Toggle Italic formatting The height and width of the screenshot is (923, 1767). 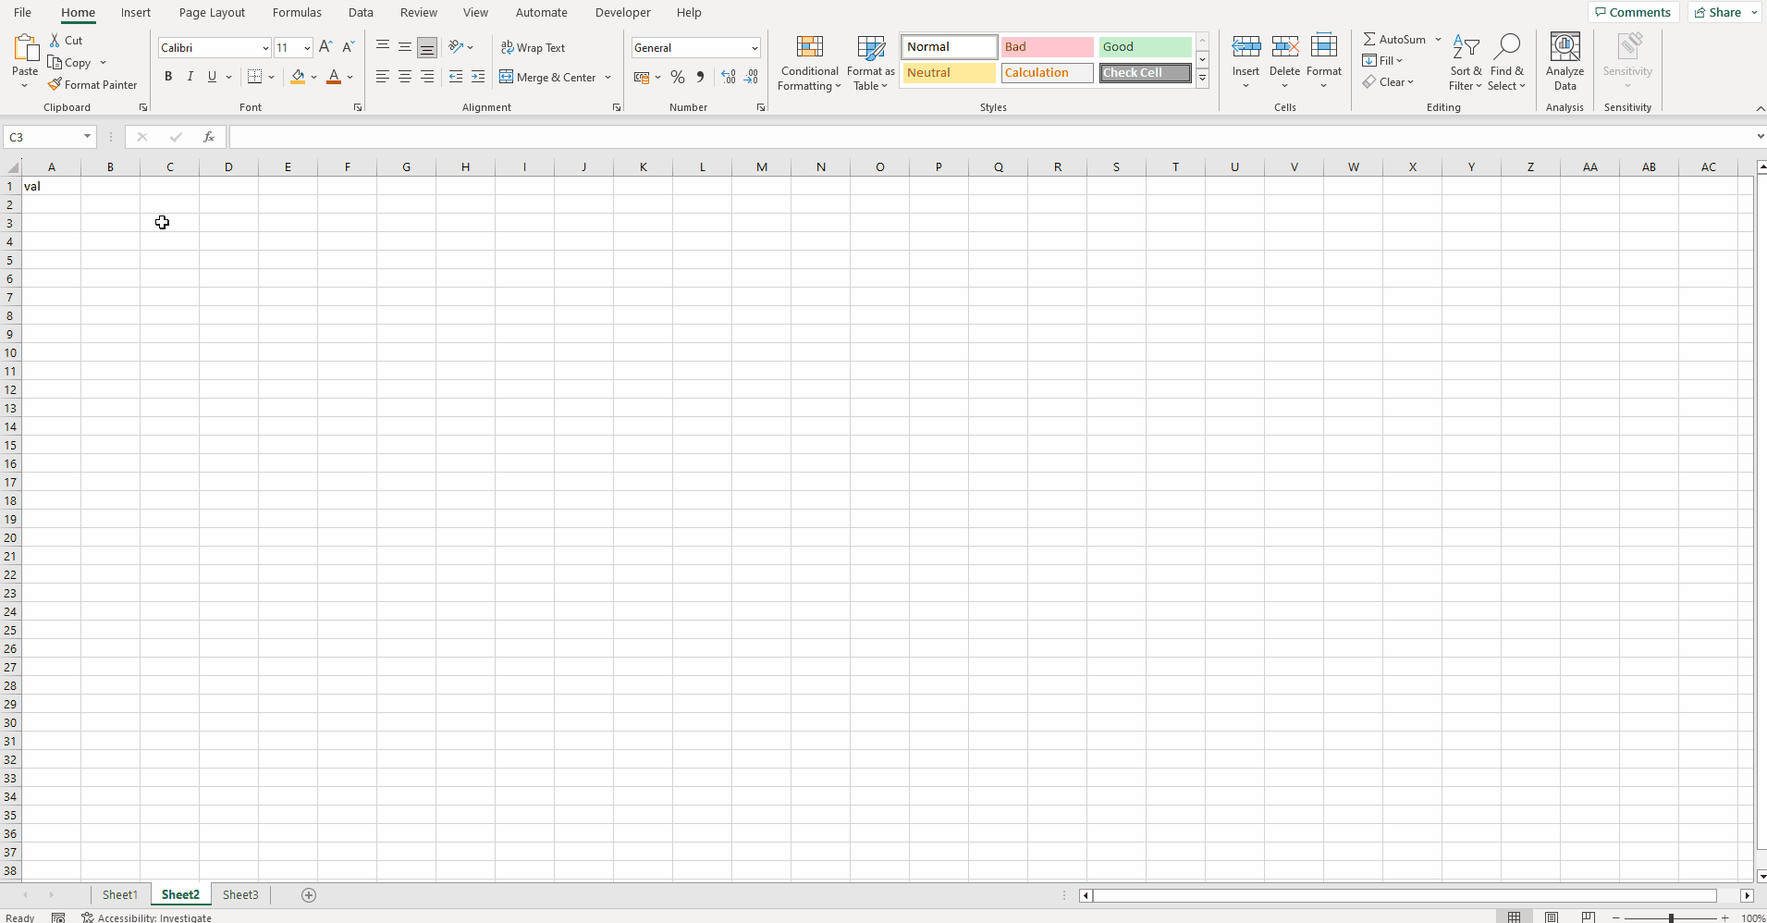(190, 77)
